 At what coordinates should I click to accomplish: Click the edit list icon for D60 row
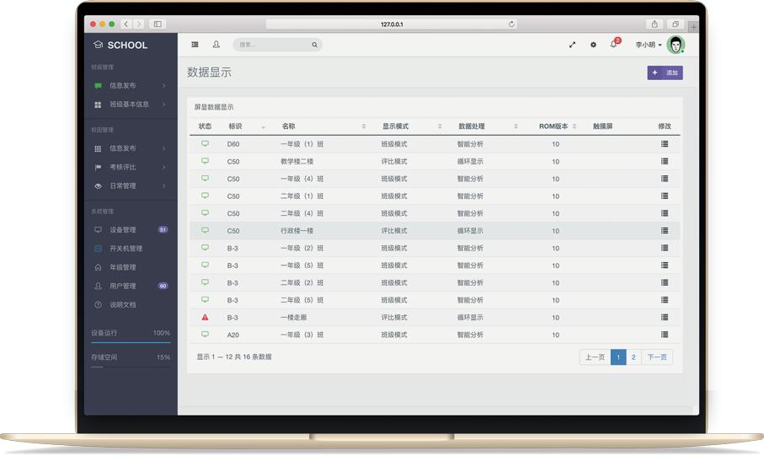[x=665, y=144]
